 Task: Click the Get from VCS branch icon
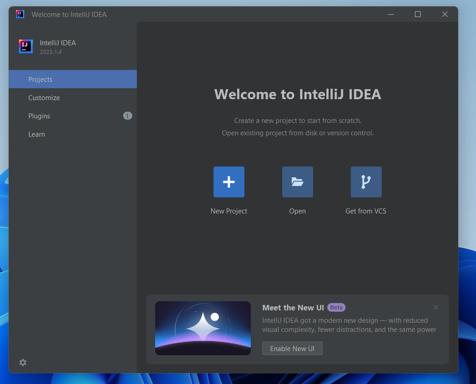(366, 182)
